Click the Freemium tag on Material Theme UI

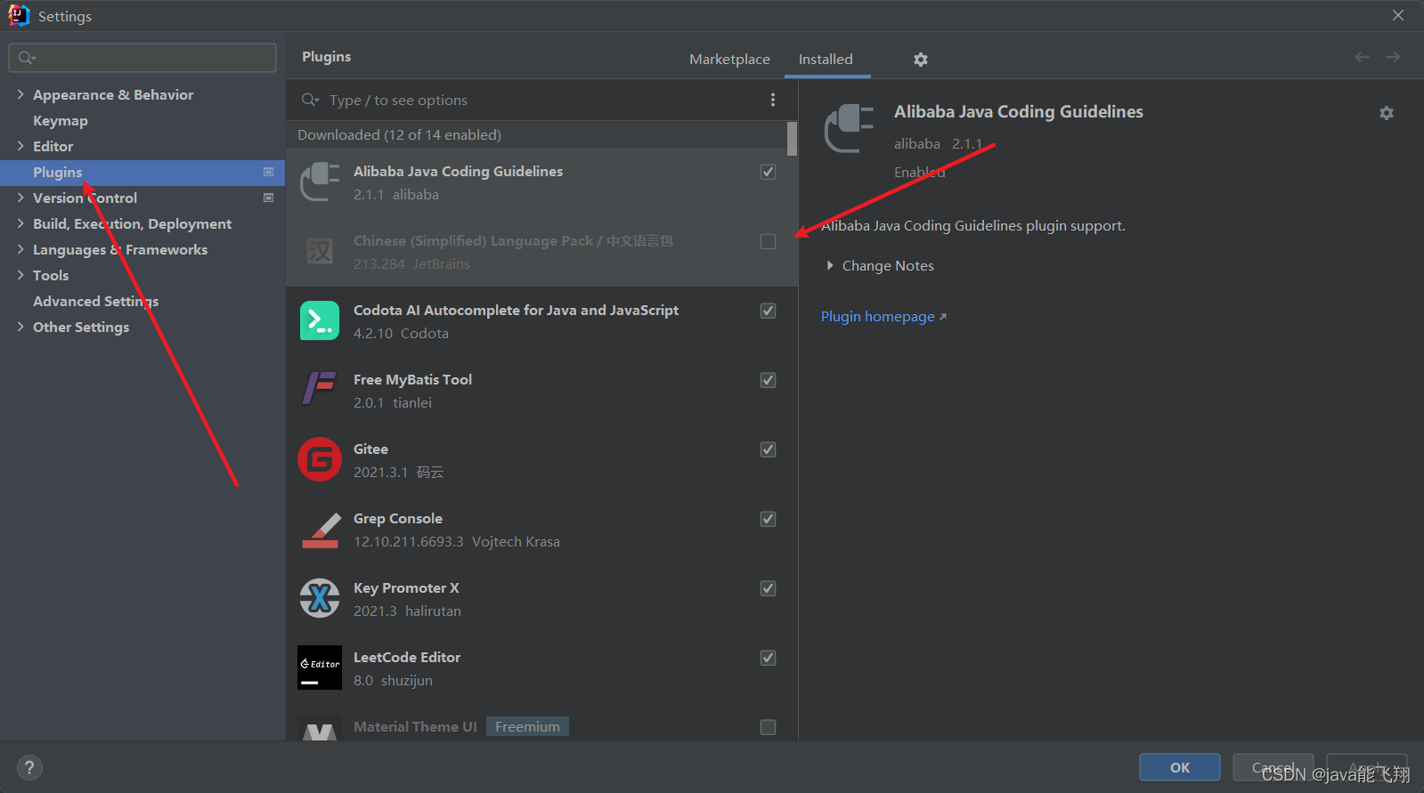click(527, 726)
